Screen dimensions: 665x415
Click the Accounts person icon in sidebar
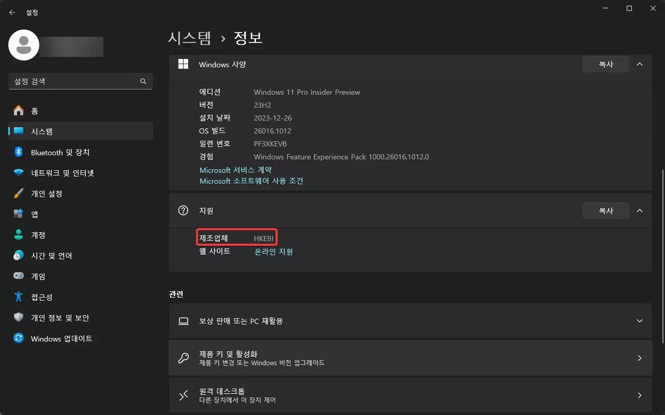19,235
